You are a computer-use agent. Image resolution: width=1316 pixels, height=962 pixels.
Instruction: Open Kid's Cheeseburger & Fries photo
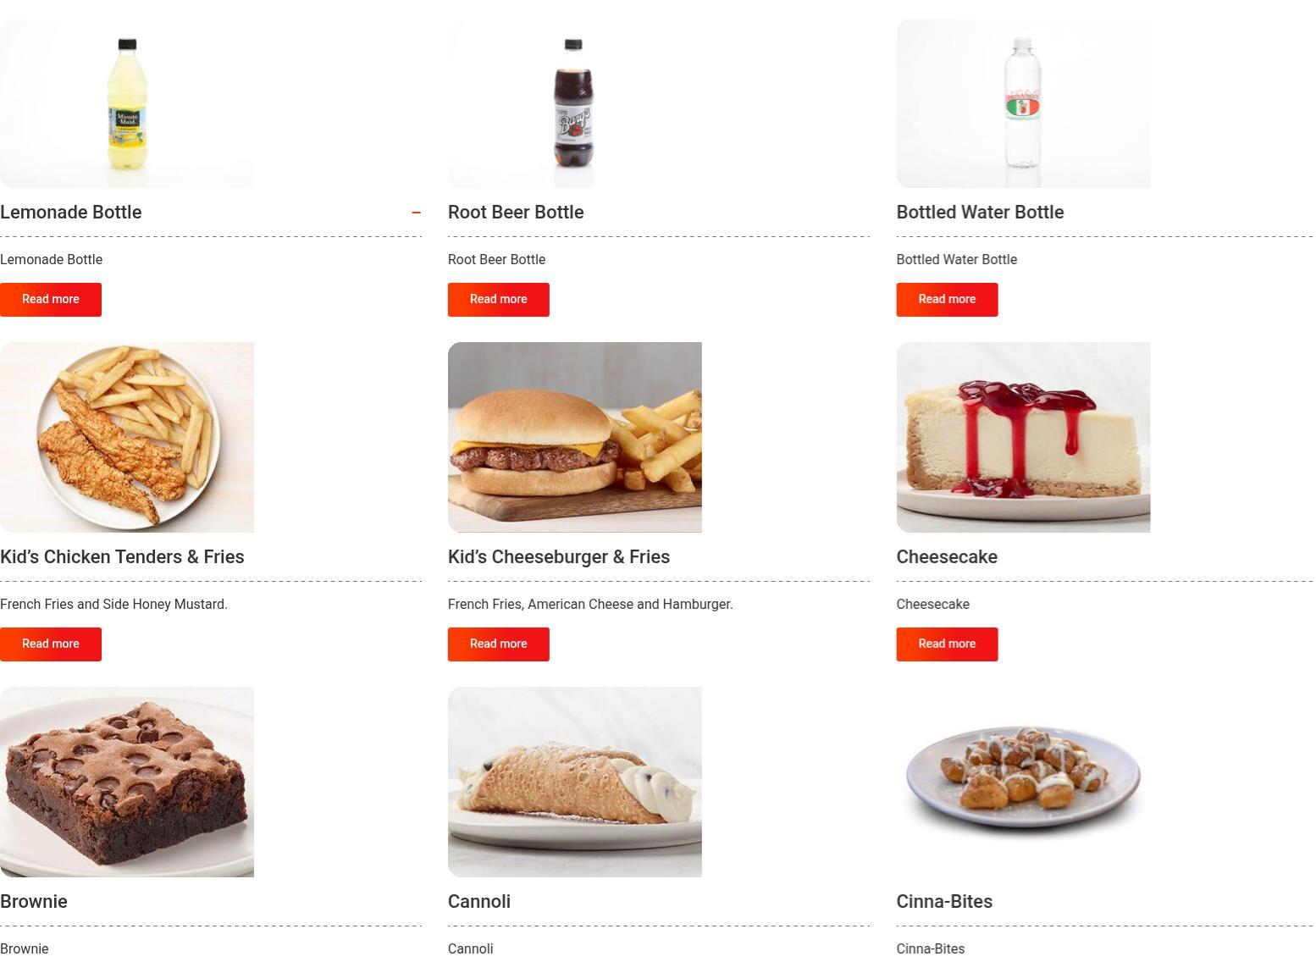[575, 438]
